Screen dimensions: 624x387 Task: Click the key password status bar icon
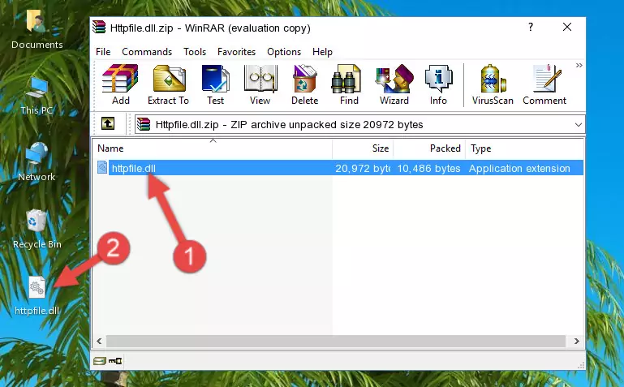115,361
